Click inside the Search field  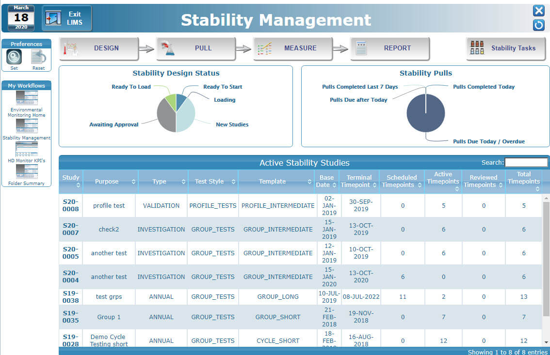point(526,162)
